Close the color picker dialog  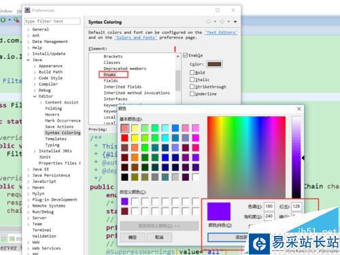[299, 109]
